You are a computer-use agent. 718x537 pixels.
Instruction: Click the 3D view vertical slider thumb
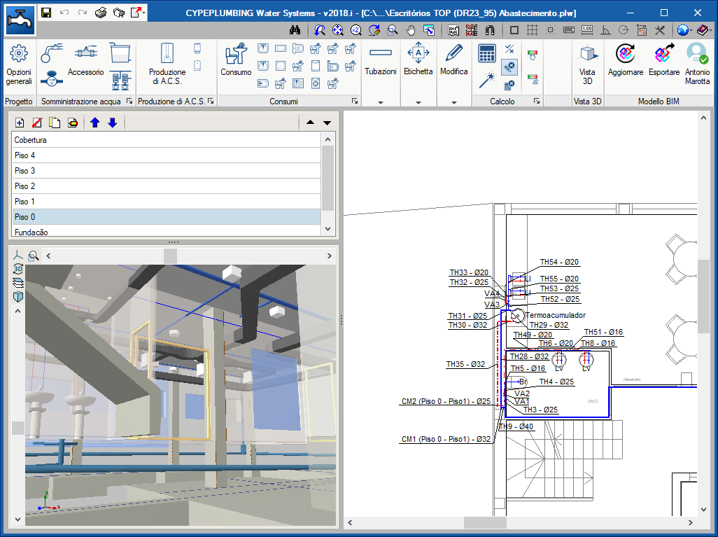click(x=18, y=428)
